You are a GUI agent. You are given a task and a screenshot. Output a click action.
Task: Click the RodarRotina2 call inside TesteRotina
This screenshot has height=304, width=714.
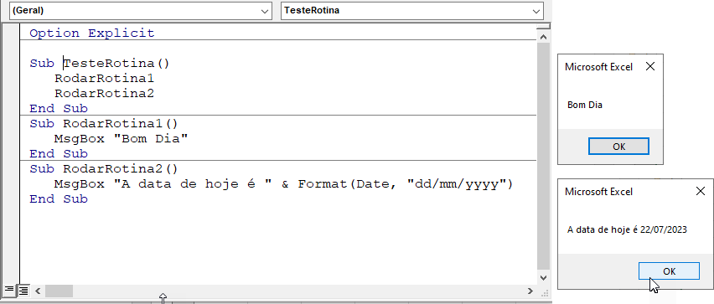(x=104, y=93)
